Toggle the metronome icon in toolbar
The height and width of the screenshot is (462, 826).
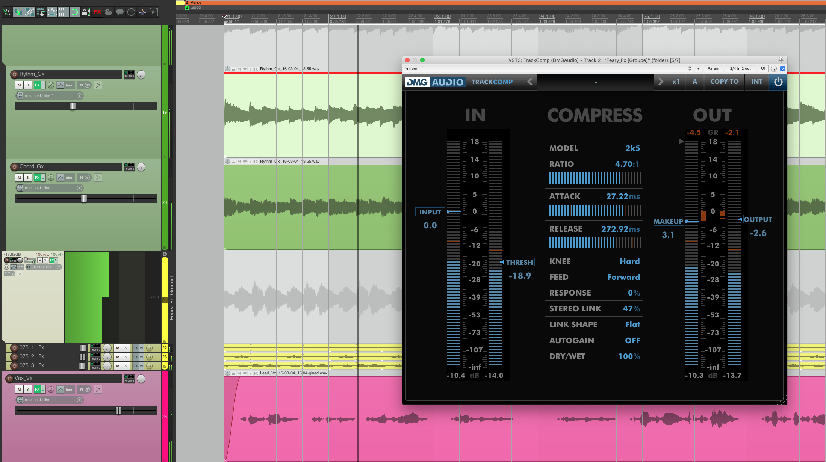[7, 12]
